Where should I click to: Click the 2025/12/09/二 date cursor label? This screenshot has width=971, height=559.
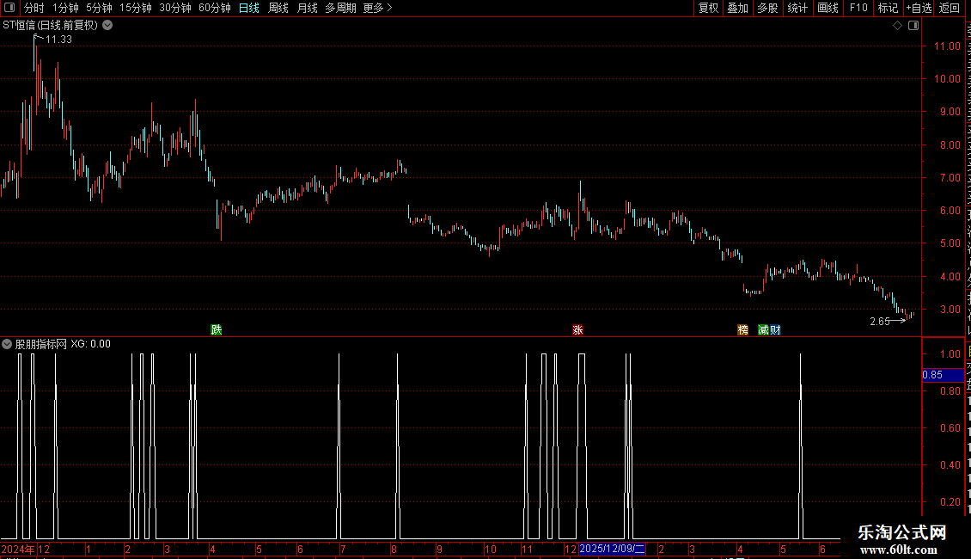tap(612, 549)
